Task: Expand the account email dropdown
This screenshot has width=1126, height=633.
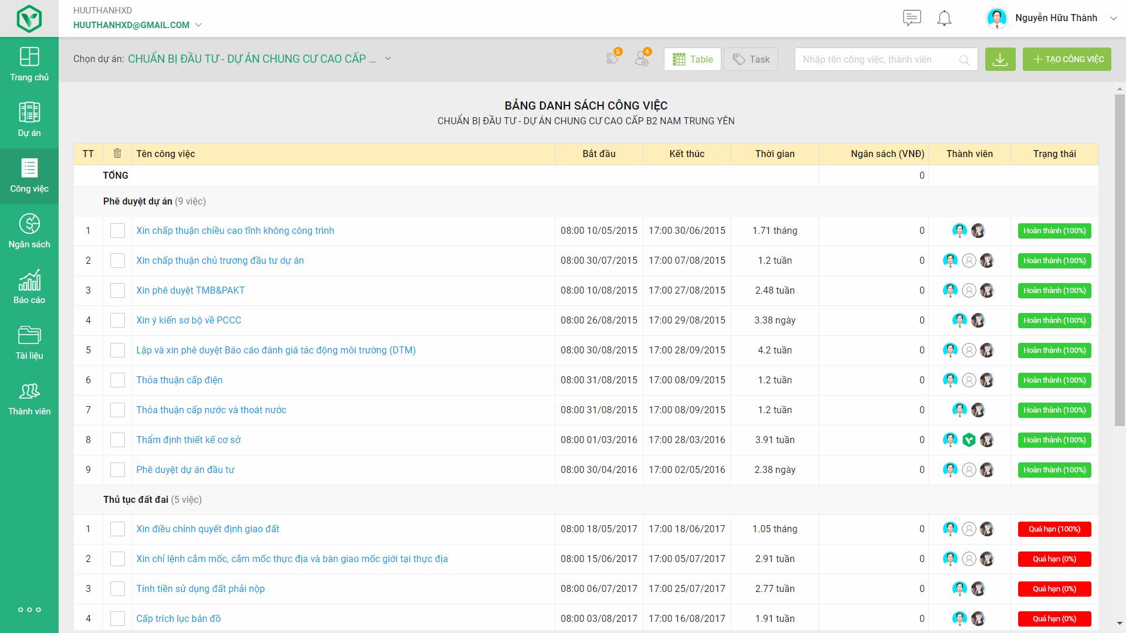Action: coord(198,25)
